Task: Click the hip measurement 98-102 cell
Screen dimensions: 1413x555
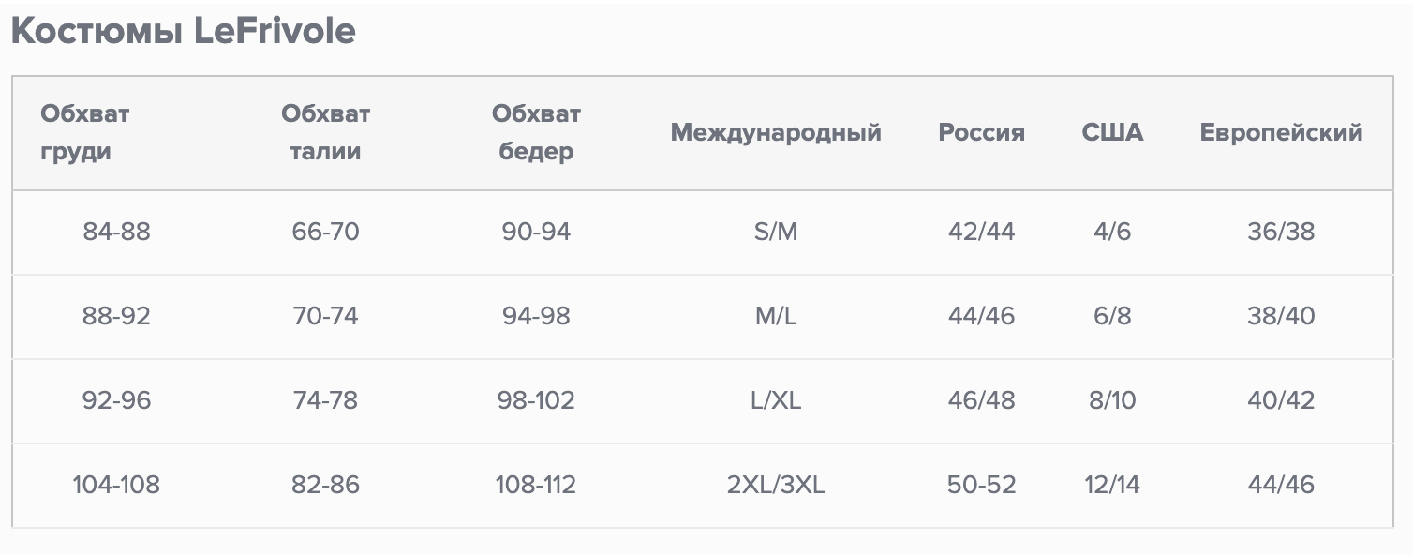Action: click(x=536, y=400)
